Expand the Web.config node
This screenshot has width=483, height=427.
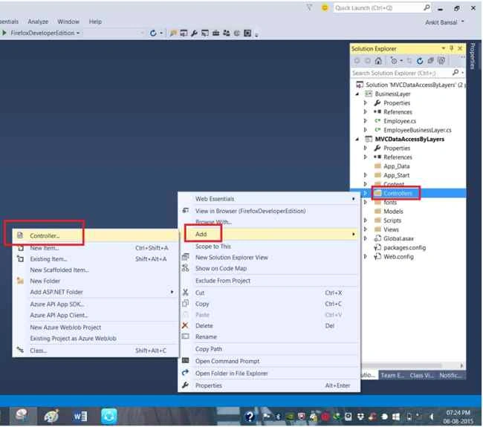[366, 256]
